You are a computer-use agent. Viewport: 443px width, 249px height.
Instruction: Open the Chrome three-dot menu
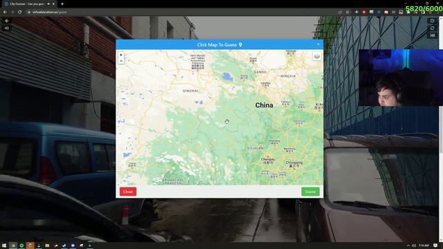pos(437,12)
